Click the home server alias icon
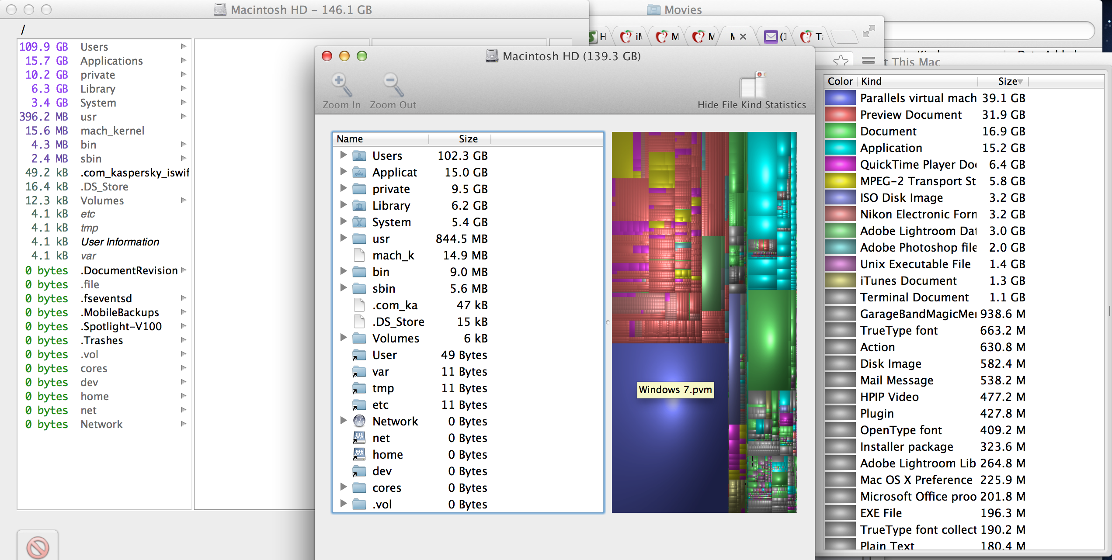The width and height of the screenshot is (1112, 560). tap(359, 454)
